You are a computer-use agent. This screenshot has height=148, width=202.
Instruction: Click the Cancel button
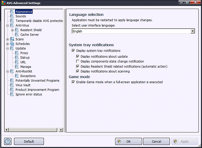[156, 141]
